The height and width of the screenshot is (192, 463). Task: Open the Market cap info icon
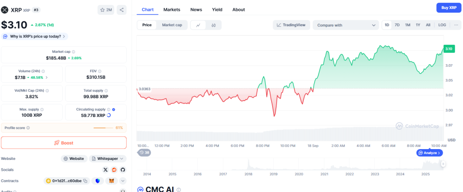click(74, 52)
